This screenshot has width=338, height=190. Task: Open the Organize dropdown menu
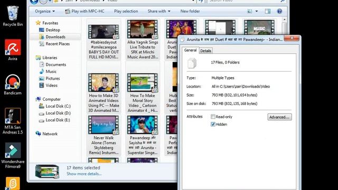click(x=45, y=11)
